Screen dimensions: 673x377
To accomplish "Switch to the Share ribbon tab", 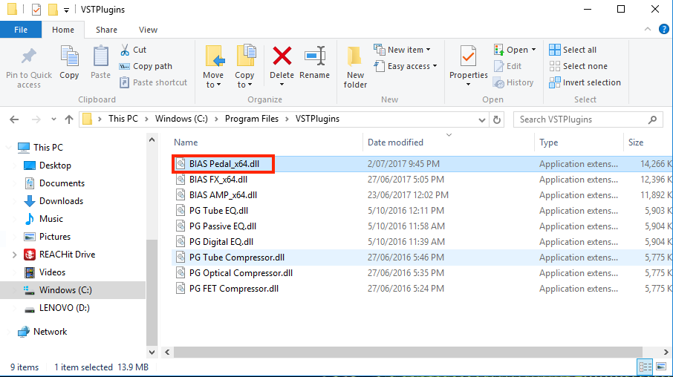I will (106, 30).
